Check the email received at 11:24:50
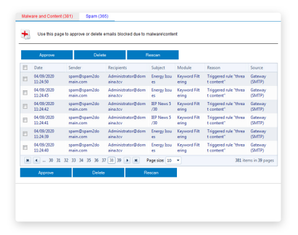The image size is (298, 235). click(x=25, y=79)
